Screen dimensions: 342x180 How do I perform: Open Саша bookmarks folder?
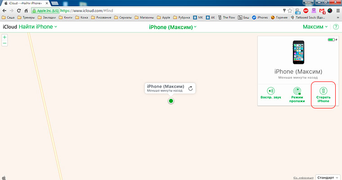coord(8,18)
